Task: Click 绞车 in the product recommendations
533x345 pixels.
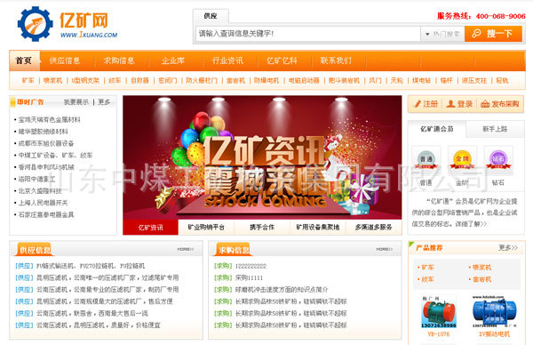Action: coord(427,279)
